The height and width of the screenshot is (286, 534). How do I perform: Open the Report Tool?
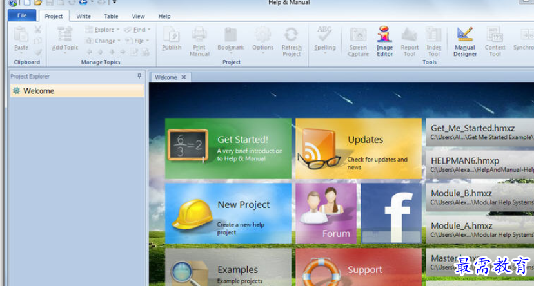pos(410,41)
